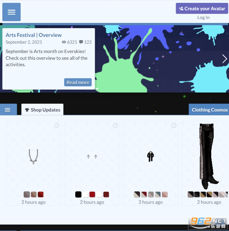Click the info icon on cross earrings item
The height and width of the screenshot is (231, 229).
pos(115,126)
